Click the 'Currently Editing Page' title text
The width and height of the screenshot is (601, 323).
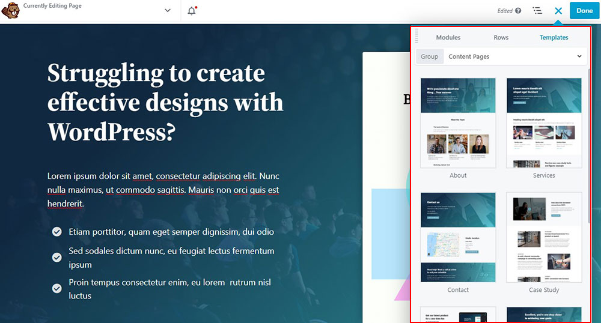[x=52, y=6]
